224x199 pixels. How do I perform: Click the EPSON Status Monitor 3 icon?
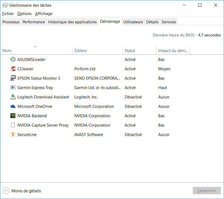click(x=13, y=78)
